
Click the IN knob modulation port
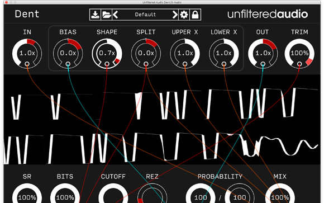27,64
